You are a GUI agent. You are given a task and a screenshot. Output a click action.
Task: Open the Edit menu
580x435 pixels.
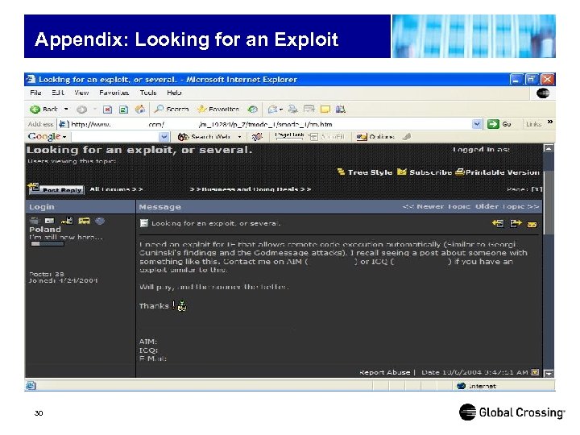(x=58, y=93)
